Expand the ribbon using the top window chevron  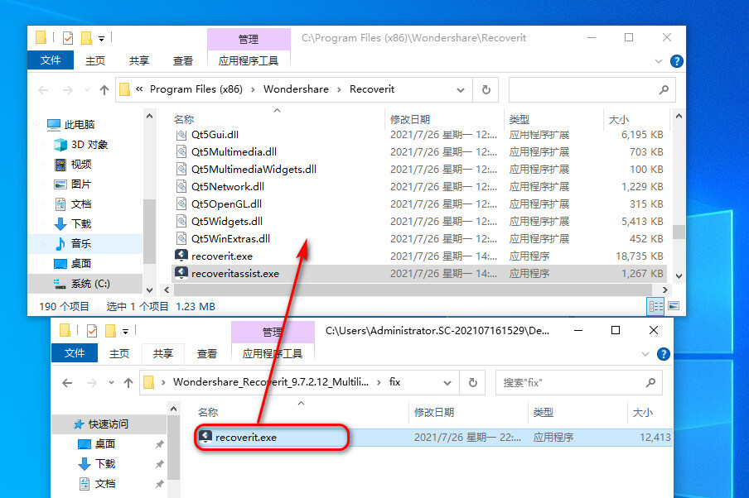click(661, 61)
